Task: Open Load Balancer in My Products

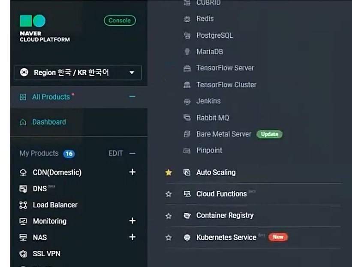Action: [55, 205]
